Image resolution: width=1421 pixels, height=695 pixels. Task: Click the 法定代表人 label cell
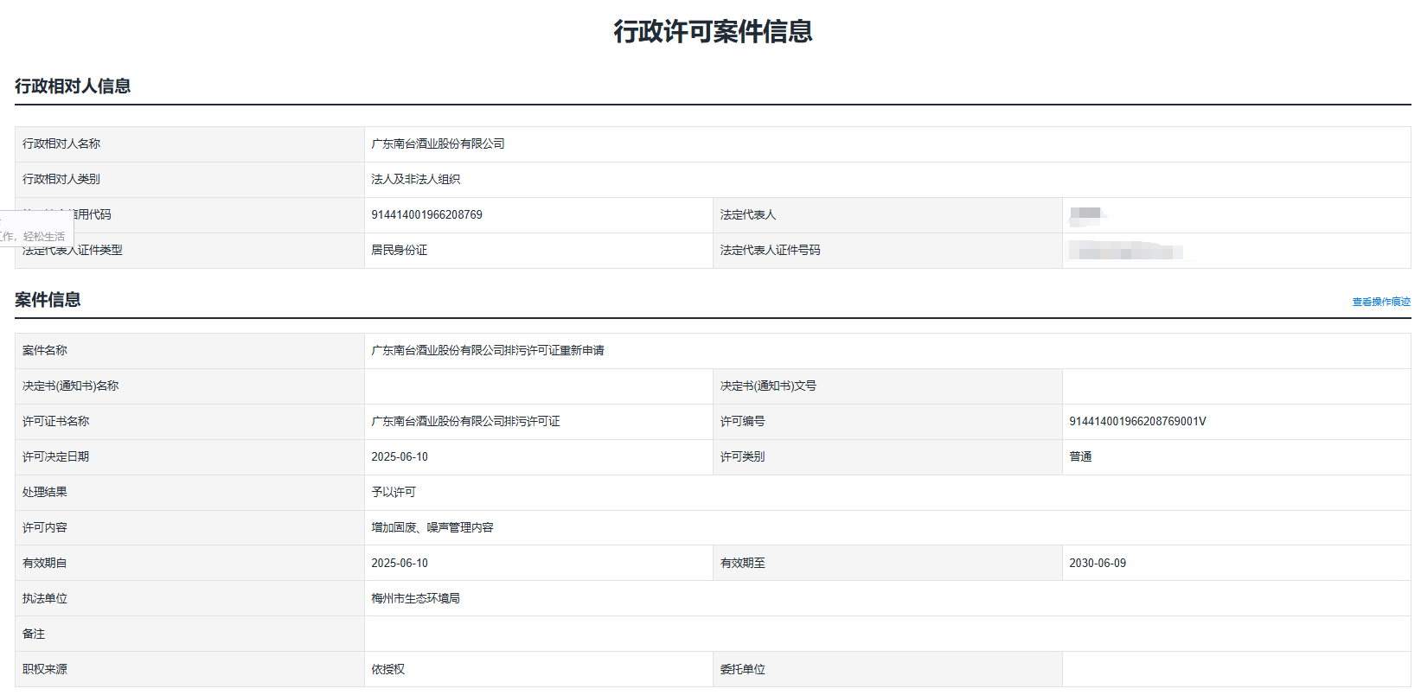click(x=887, y=215)
